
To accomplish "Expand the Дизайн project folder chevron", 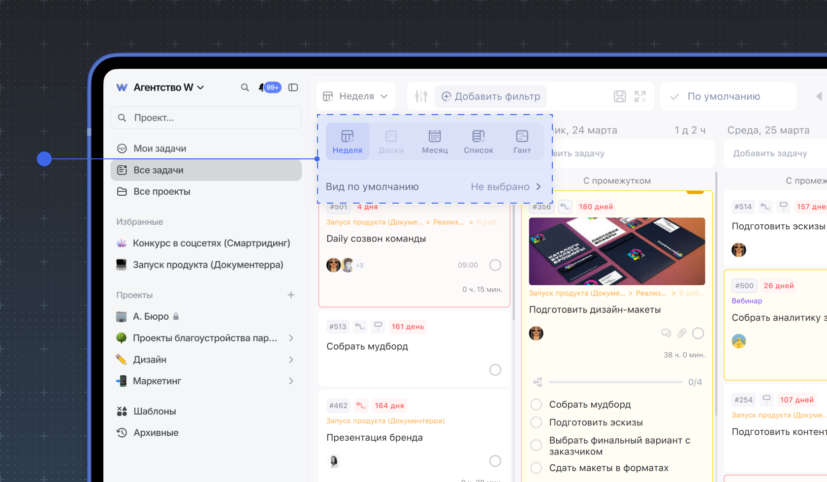I will coord(291,360).
